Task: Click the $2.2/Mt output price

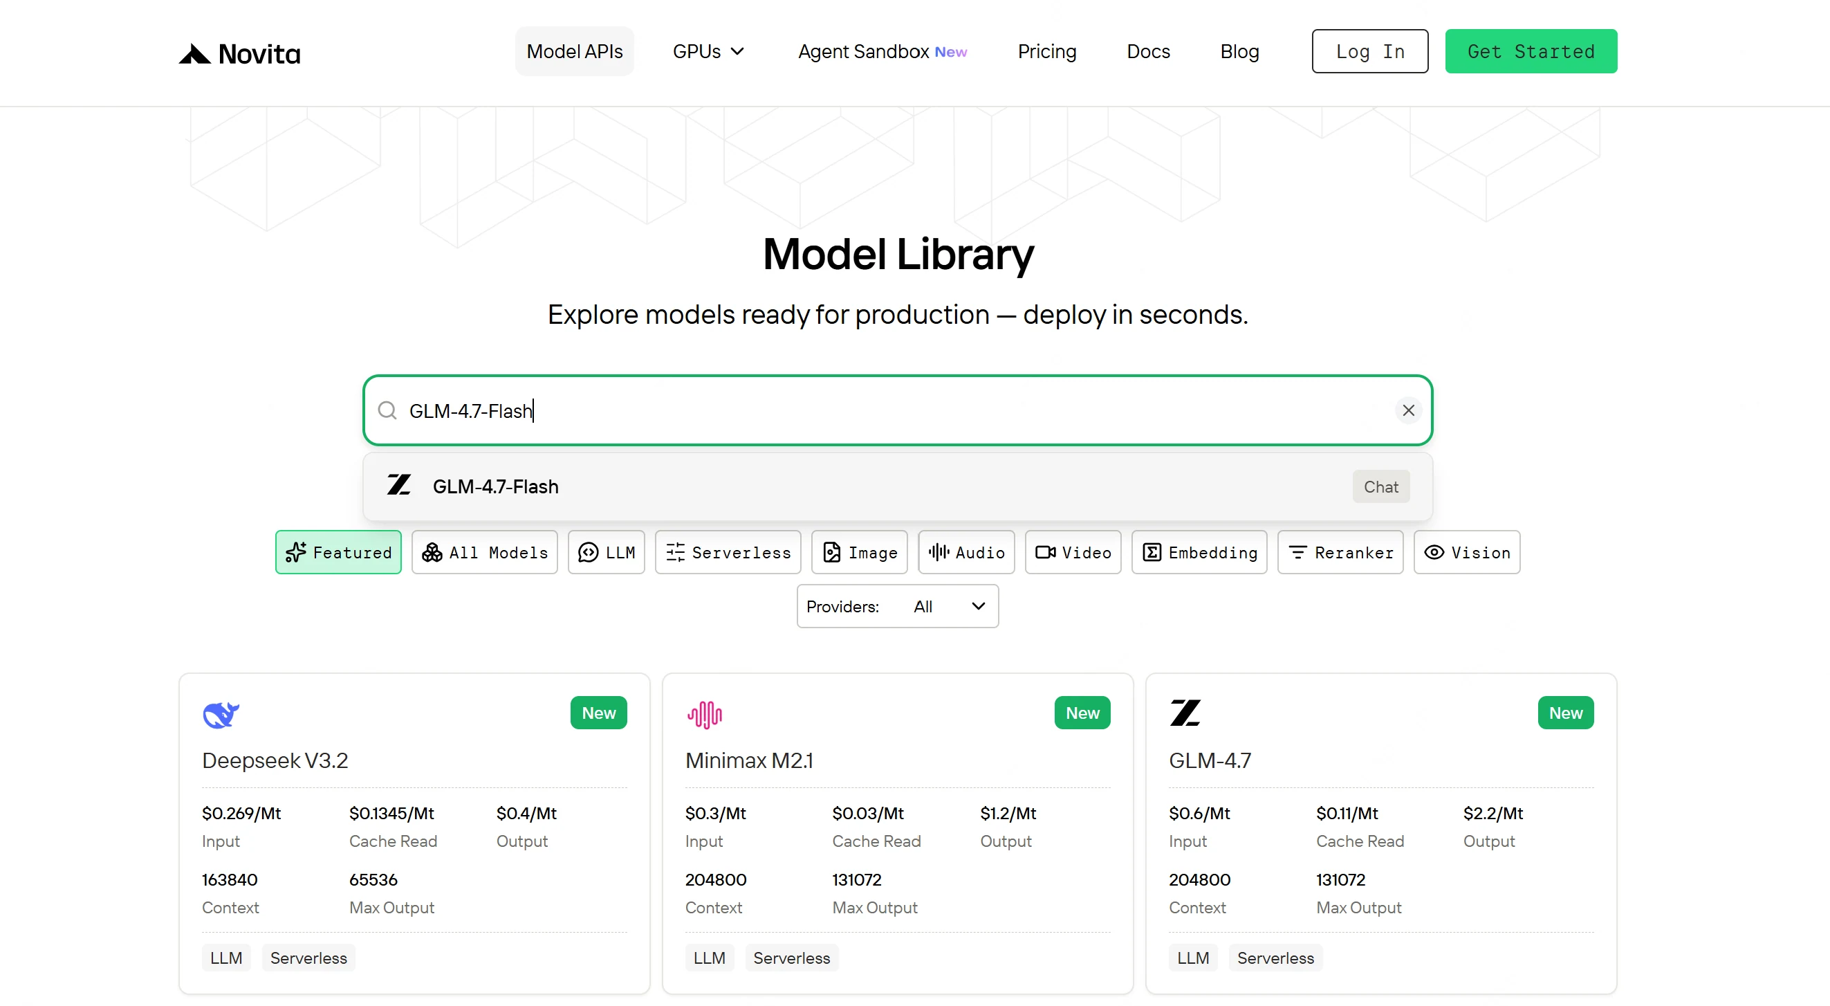Action: 1493,813
